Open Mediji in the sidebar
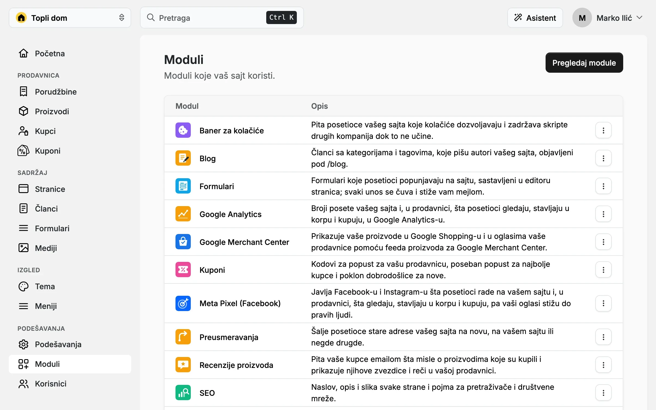The height and width of the screenshot is (410, 656). pyautogui.click(x=70, y=248)
